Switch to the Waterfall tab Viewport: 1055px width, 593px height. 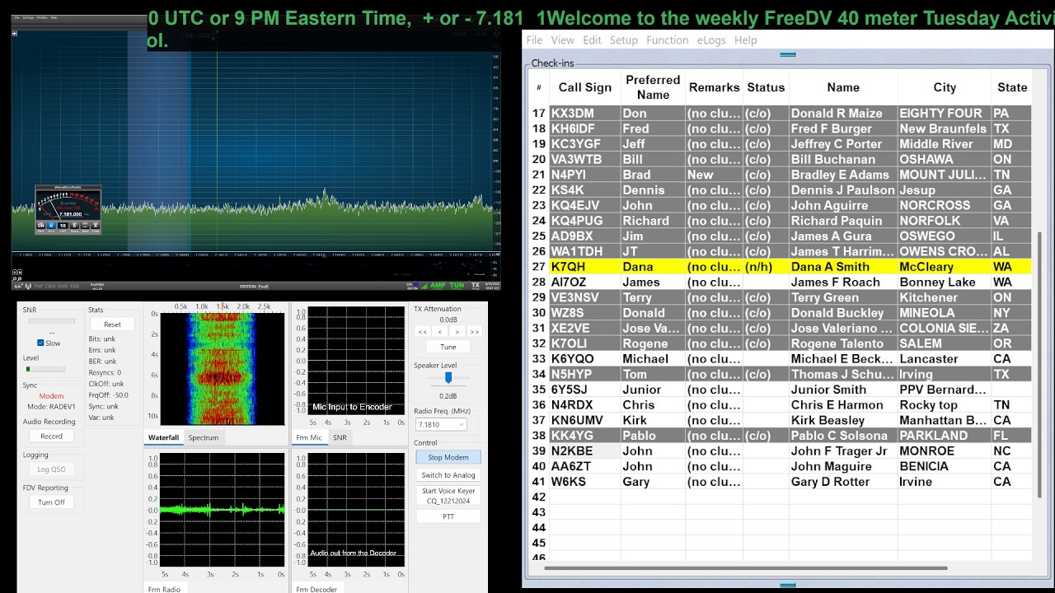163,437
